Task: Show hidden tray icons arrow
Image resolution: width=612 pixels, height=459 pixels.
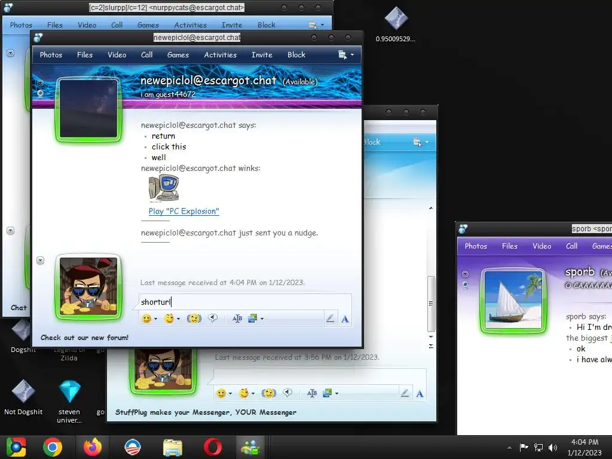Action: [x=509, y=448]
